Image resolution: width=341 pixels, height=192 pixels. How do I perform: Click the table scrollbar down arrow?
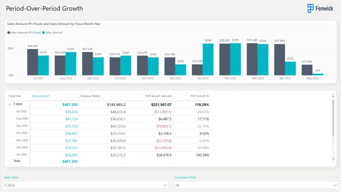333,159
